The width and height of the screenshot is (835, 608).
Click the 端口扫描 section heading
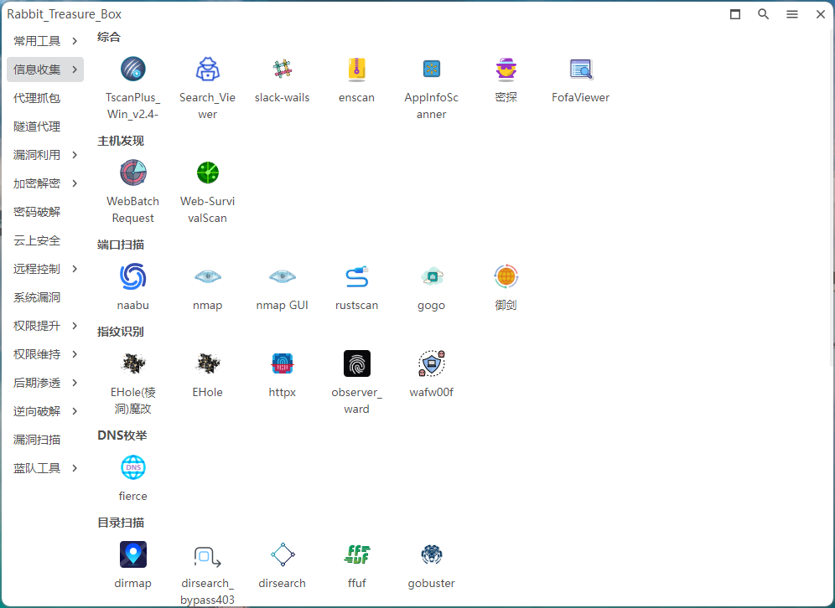tap(121, 245)
